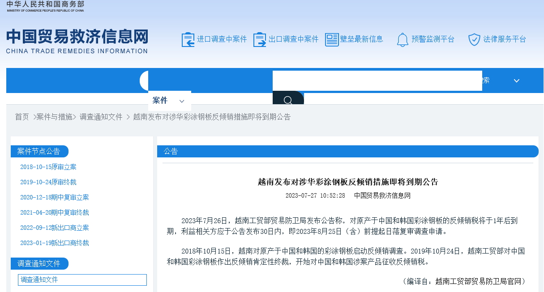Click into the search input field

pos(377,81)
